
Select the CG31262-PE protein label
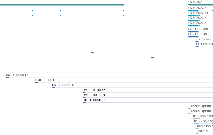pos(198,34)
